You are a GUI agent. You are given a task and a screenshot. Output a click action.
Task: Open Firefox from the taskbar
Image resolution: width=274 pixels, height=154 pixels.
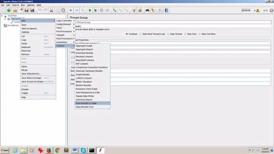49,150
